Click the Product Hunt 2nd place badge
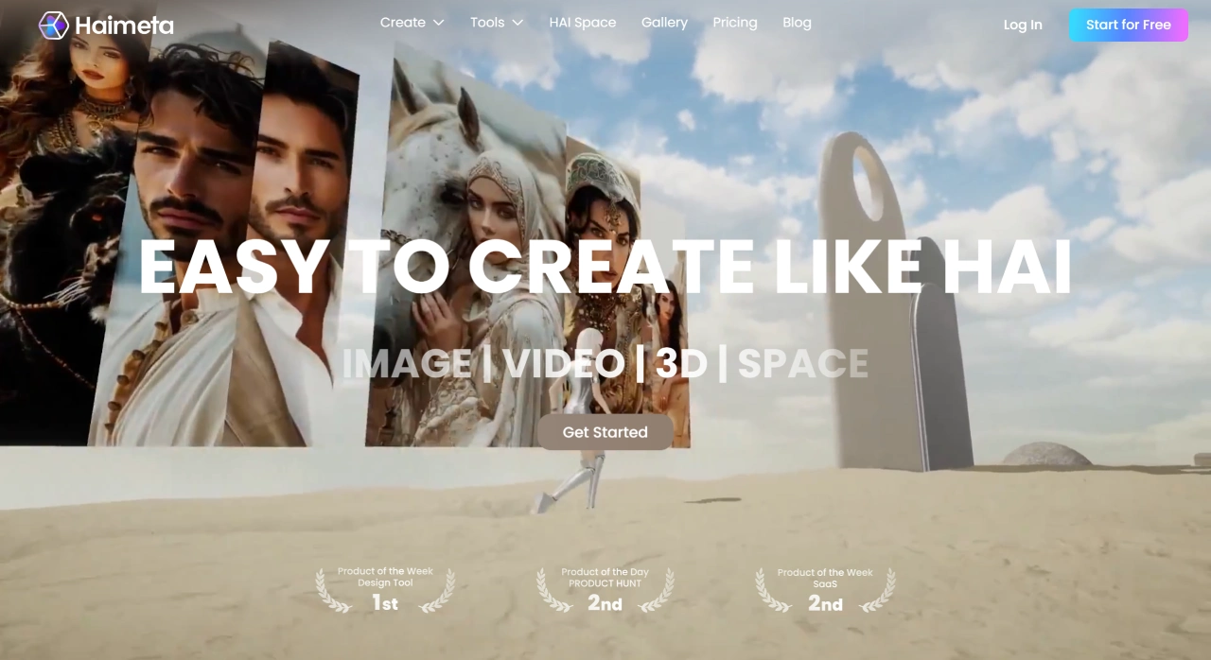Screen dimensions: 1211x660 [605, 590]
